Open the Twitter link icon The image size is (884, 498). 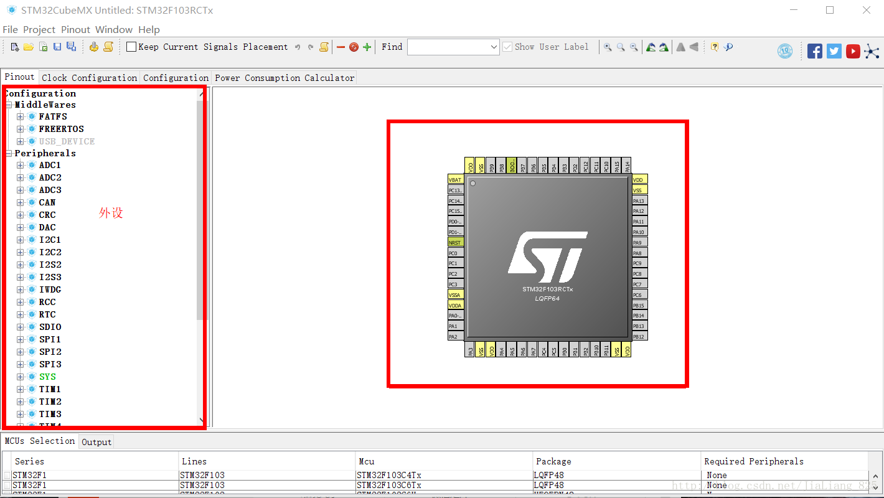click(834, 51)
